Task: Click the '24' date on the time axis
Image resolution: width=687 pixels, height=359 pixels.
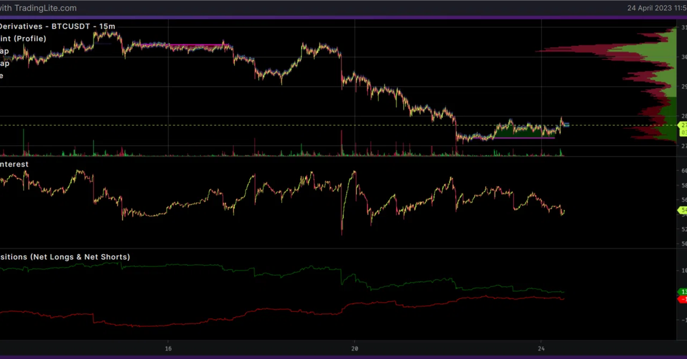Action: [541, 348]
